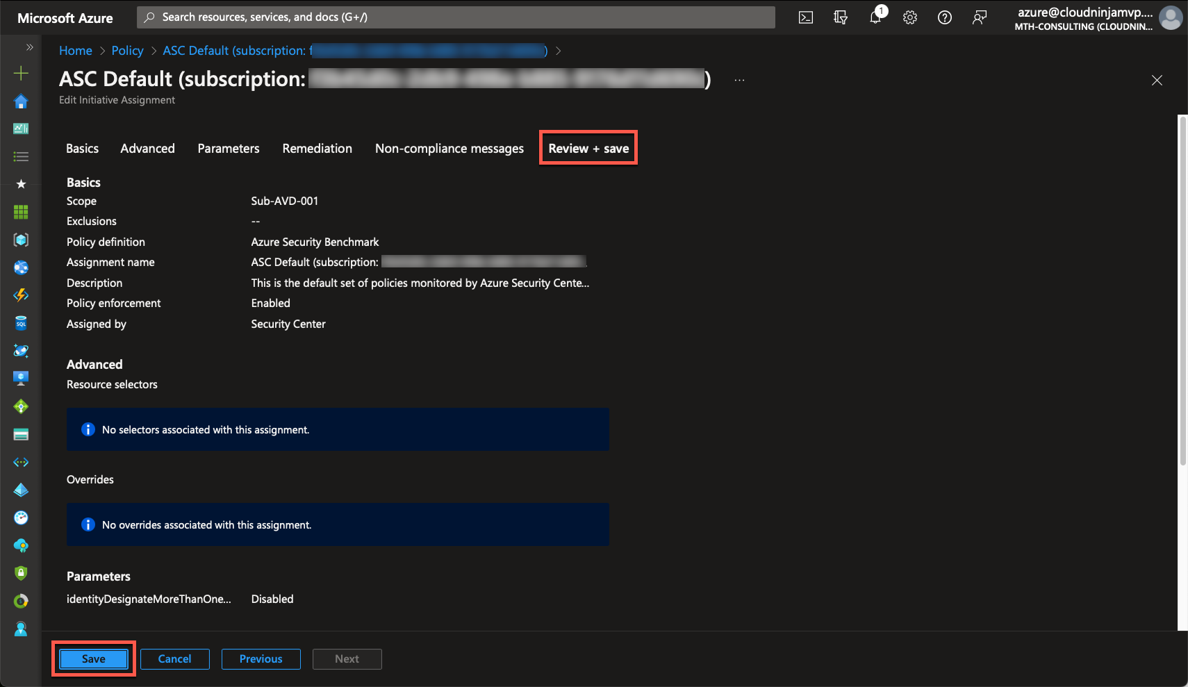Open App Services globe icon
This screenshot has width=1188, height=687.
pos(21,267)
